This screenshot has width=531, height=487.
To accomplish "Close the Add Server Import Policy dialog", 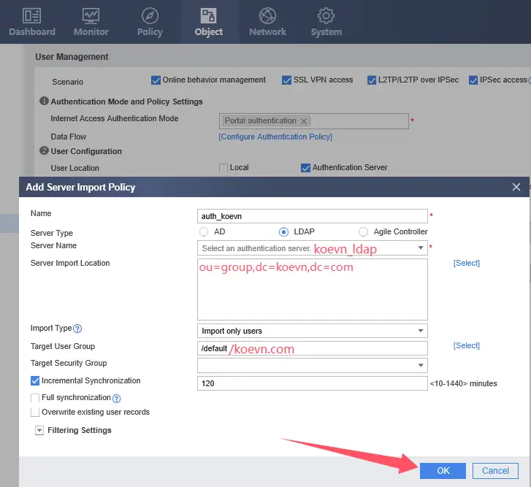I will tap(516, 187).
